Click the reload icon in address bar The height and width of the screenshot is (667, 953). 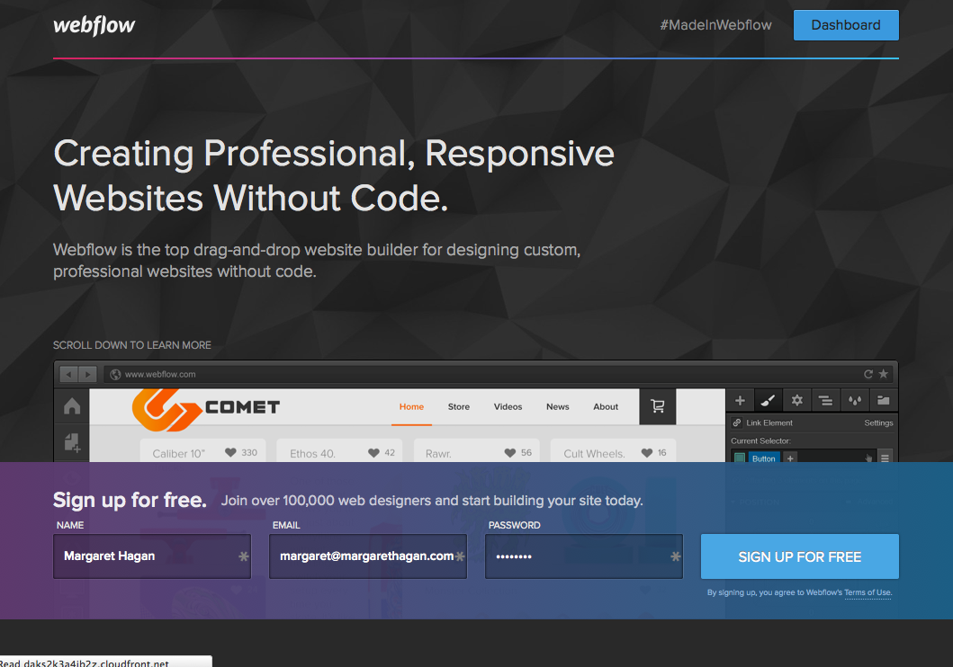tap(868, 374)
